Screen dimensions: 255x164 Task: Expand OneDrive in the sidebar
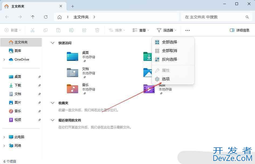[x=4, y=60]
